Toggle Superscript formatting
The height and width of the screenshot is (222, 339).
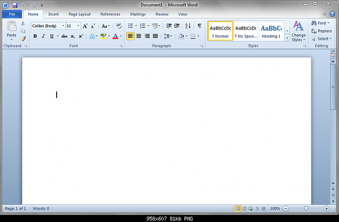(x=81, y=36)
